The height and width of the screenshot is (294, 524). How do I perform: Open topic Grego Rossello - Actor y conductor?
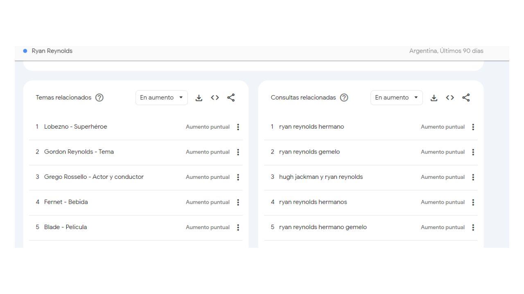pyautogui.click(x=94, y=177)
